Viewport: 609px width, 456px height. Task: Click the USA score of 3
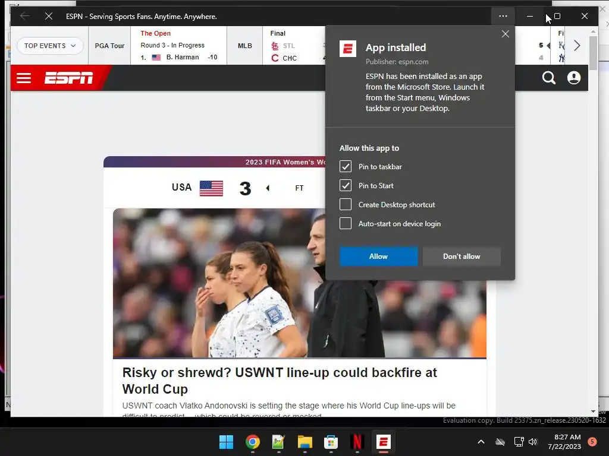click(x=245, y=188)
